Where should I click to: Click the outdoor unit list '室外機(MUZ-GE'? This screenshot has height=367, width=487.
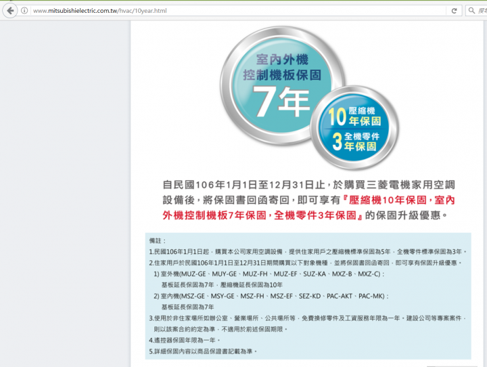coord(269,274)
